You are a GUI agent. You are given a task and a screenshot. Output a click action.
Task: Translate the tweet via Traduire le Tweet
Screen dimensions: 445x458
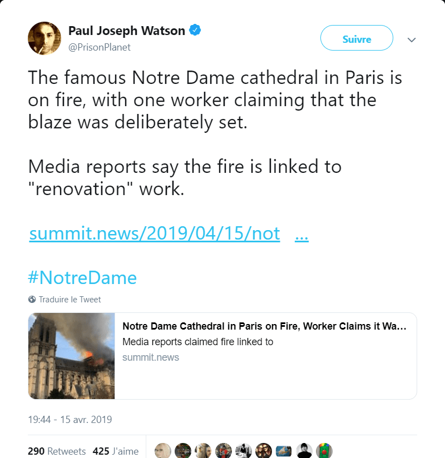tap(70, 300)
